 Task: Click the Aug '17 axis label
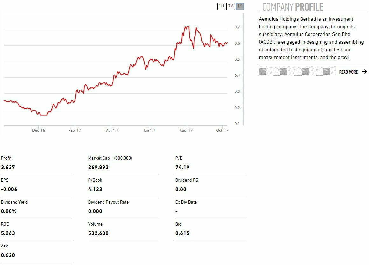(x=186, y=130)
